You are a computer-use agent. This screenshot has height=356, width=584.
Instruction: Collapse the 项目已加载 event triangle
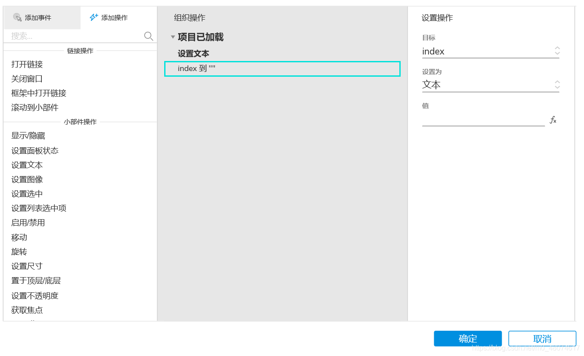[173, 37]
